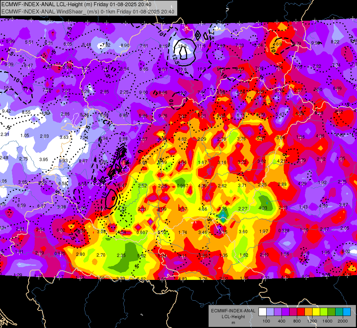Click the LCL-Height title line at top

[76, 4]
